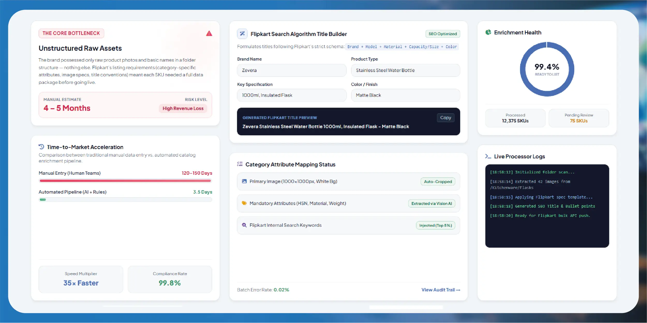The width and height of the screenshot is (647, 323).
Task: Click the Live Processor Logs terminal icon
Action: coord(488,156)
